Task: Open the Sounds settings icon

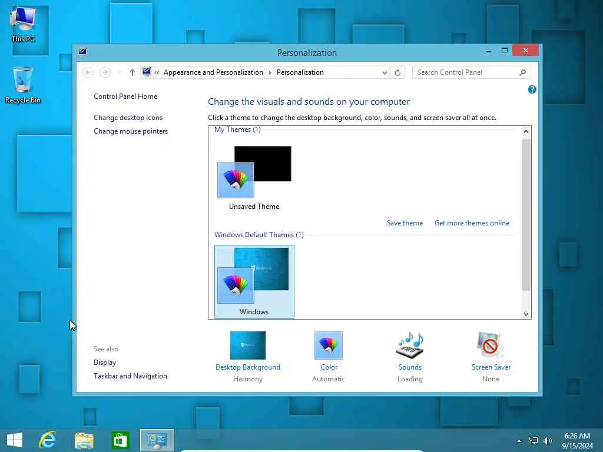Action: [x=410, y=345]
